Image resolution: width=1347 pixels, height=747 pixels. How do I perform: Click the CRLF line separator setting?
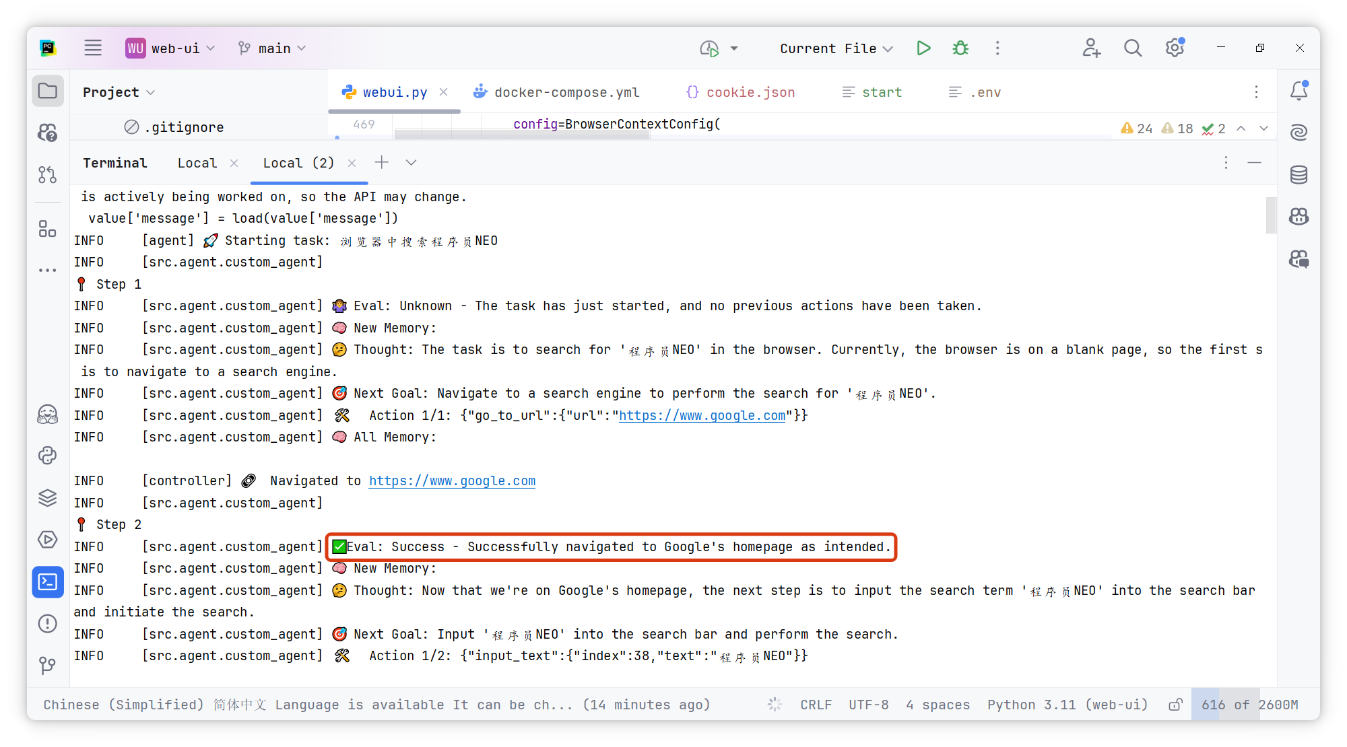click(816, 705)
